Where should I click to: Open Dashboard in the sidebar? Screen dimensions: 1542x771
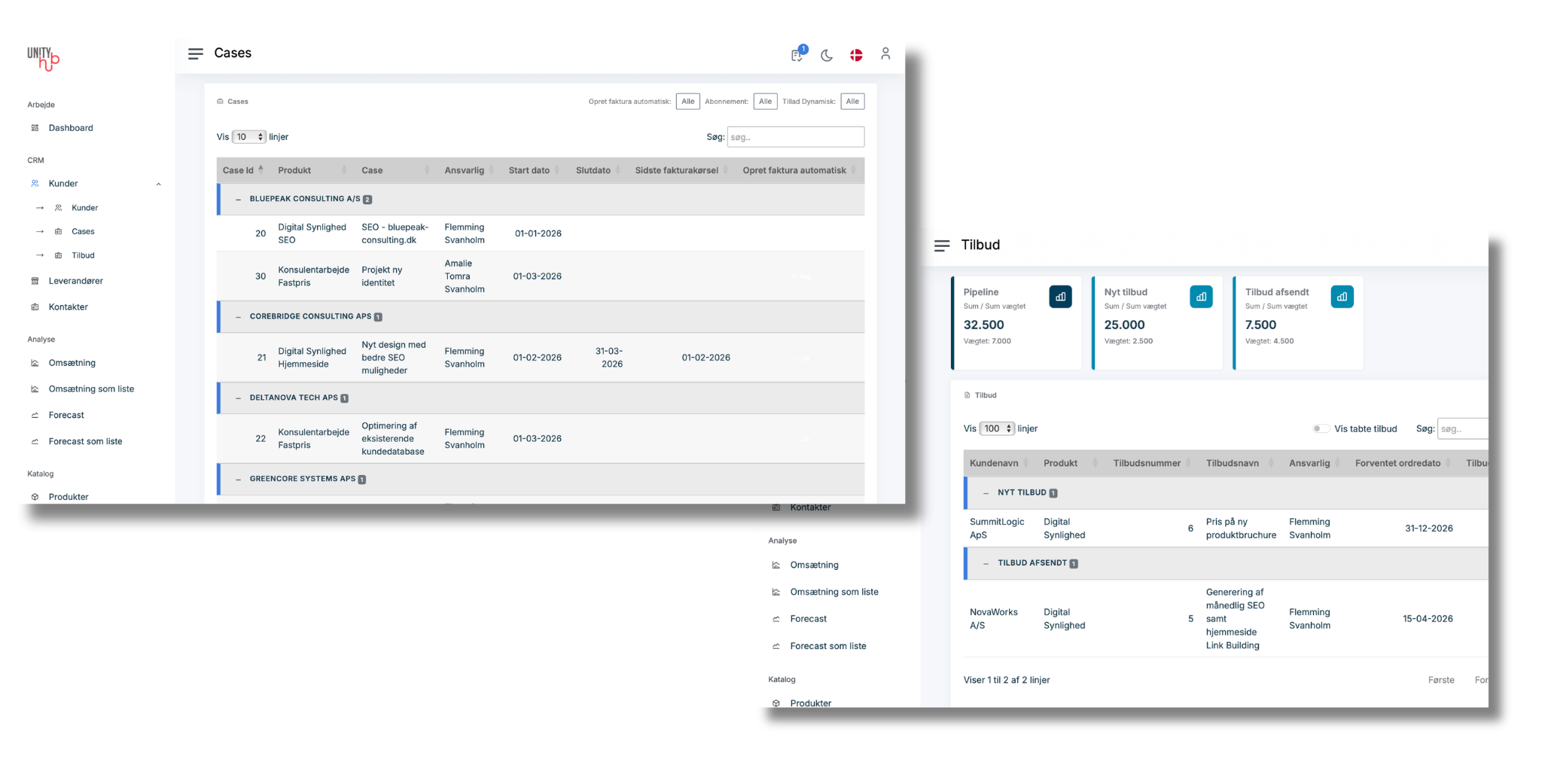[71, 128]
